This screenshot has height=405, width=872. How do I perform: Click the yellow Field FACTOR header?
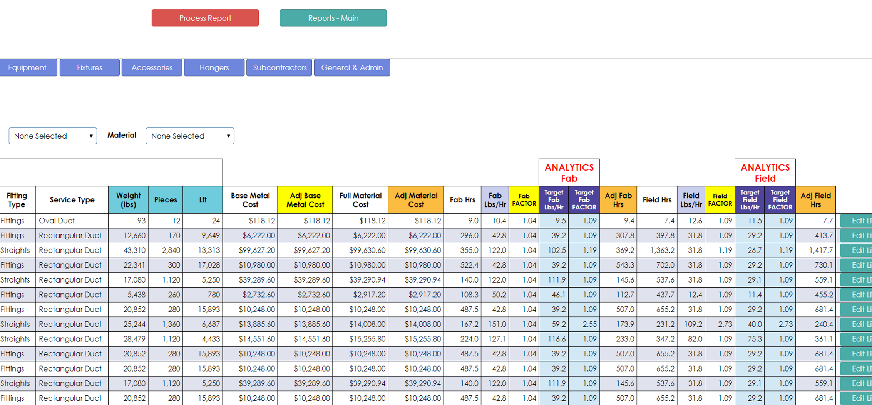pyautogui.click(x=720, y=200)
